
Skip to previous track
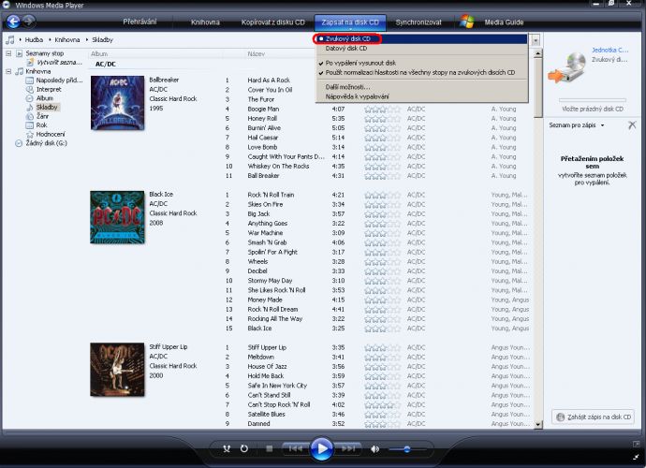pyautogui.click(x=296, y=448)
